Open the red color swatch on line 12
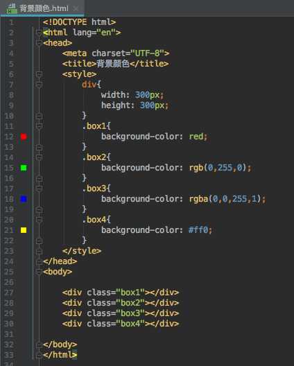Image resolution: width=294 pixels, height=366 pixels. [x=24, y=137]
